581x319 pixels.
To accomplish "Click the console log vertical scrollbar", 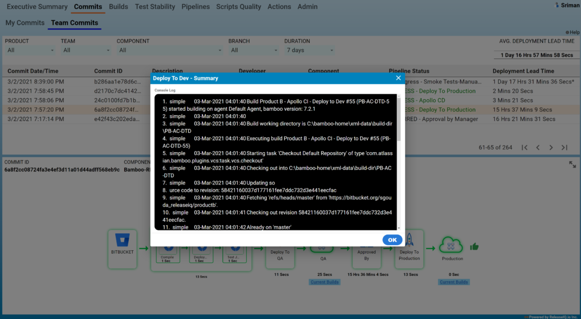I will [399, 119].
